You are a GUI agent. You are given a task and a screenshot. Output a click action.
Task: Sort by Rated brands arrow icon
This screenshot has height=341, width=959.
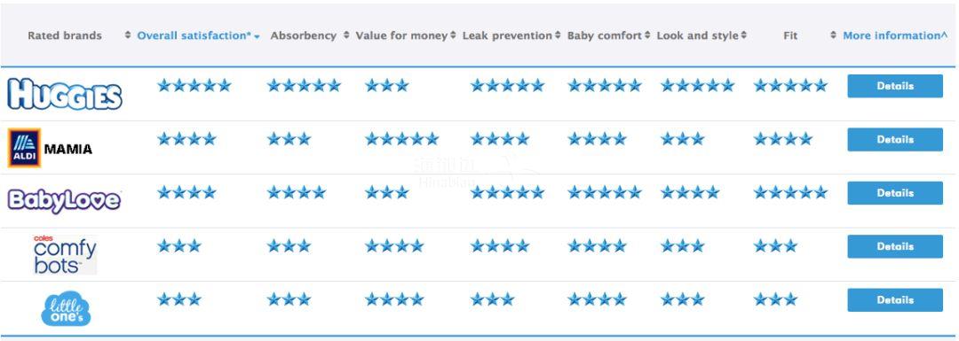click(x=127, y=35)
